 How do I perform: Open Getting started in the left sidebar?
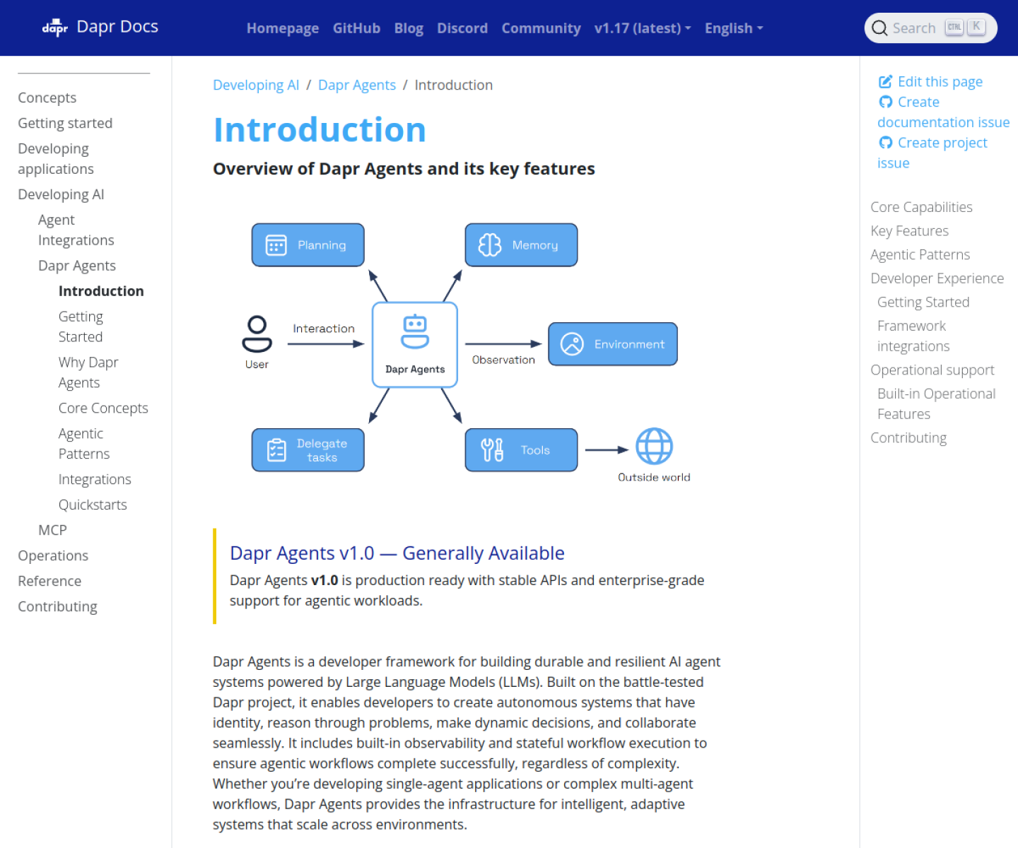[65, 123]
